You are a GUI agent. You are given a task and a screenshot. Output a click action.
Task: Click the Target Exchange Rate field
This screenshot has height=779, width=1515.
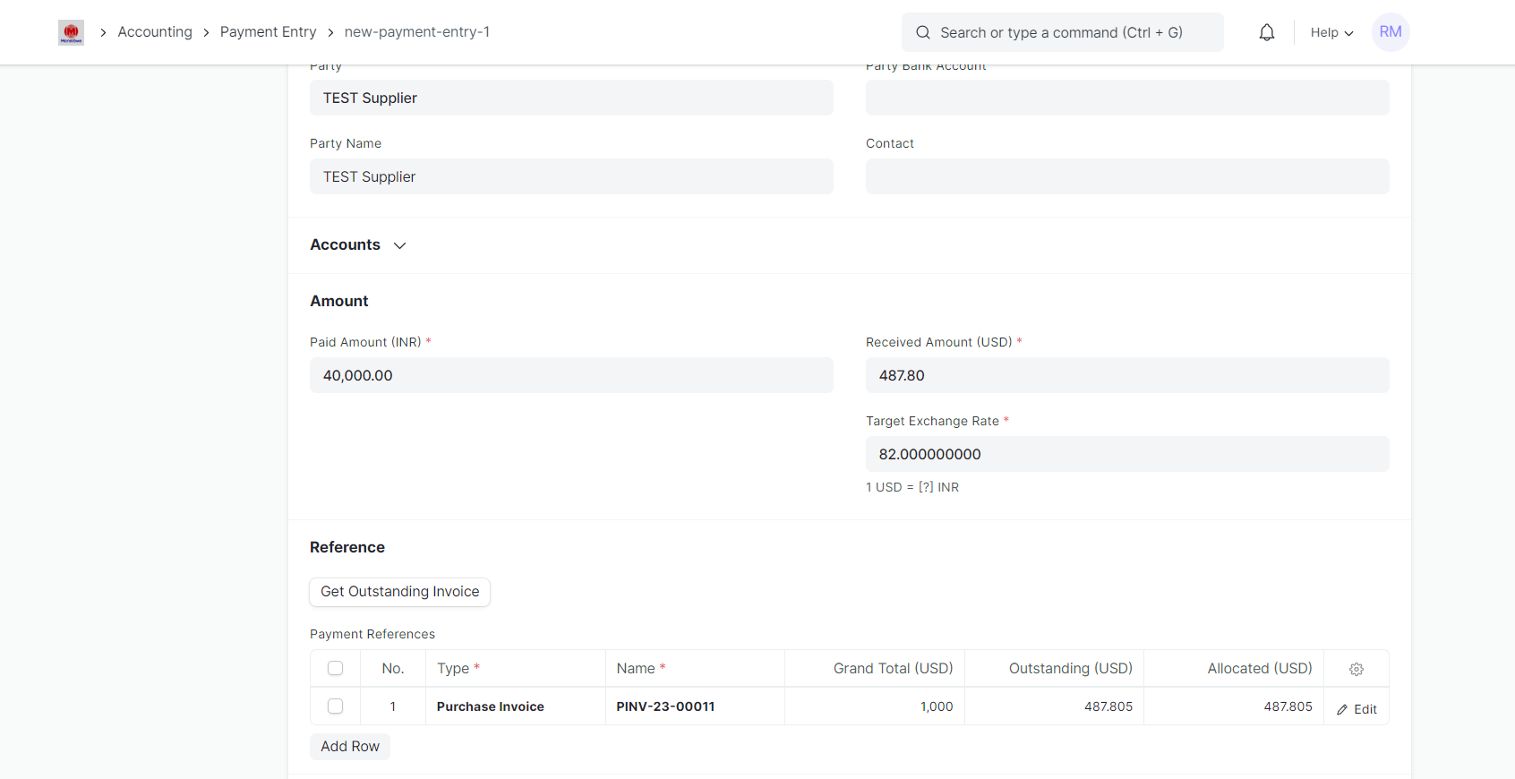pyautogui.click(x=1127, y=454)
